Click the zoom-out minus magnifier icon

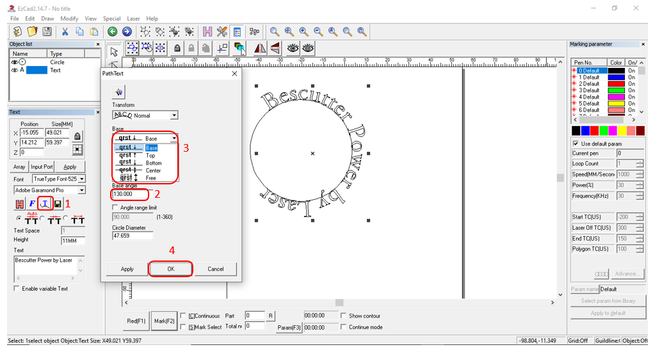(x=318, y=31)
